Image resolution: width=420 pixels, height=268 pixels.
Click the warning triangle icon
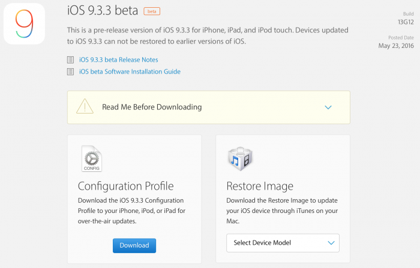point(85,106)
